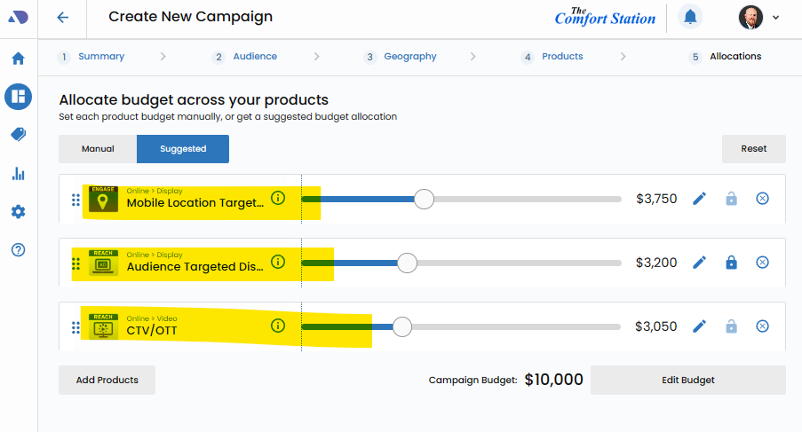Go to the Summary step
The width and height of the screenshot is (802, 432).
100,57
